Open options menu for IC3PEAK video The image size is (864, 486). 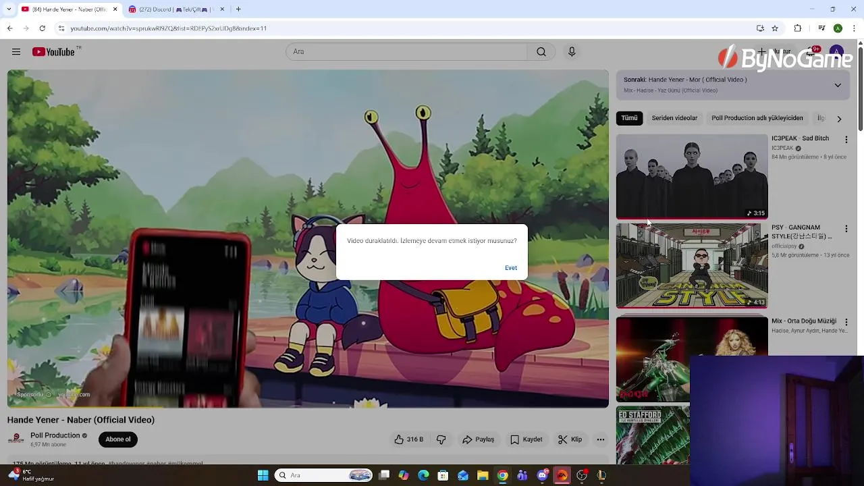coord(846,140)
